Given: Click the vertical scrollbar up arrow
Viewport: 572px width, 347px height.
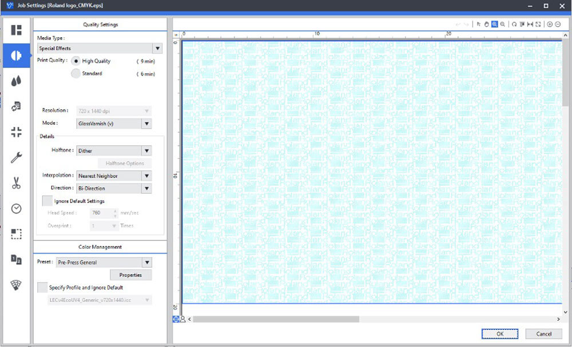Looking at the screenshot, I should [566, 35].
